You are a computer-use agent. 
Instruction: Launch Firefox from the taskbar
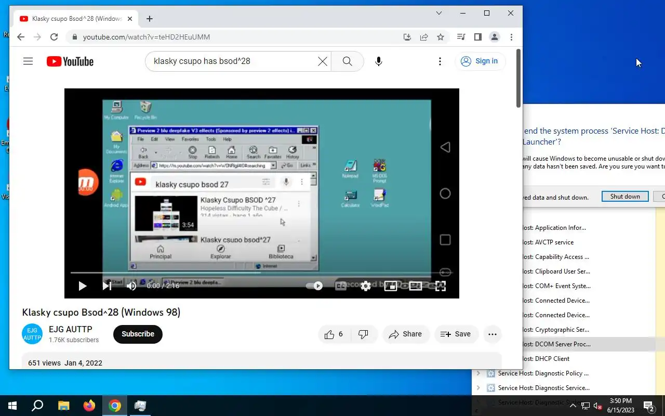pyautogui.click(x=89, y=406)
